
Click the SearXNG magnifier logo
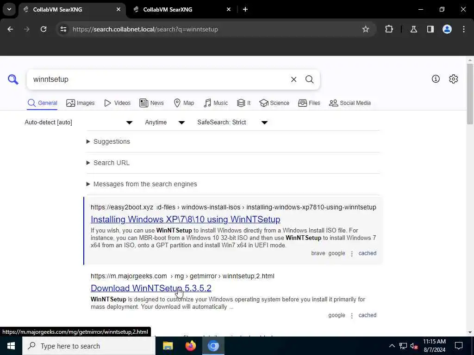click(13, 80)
